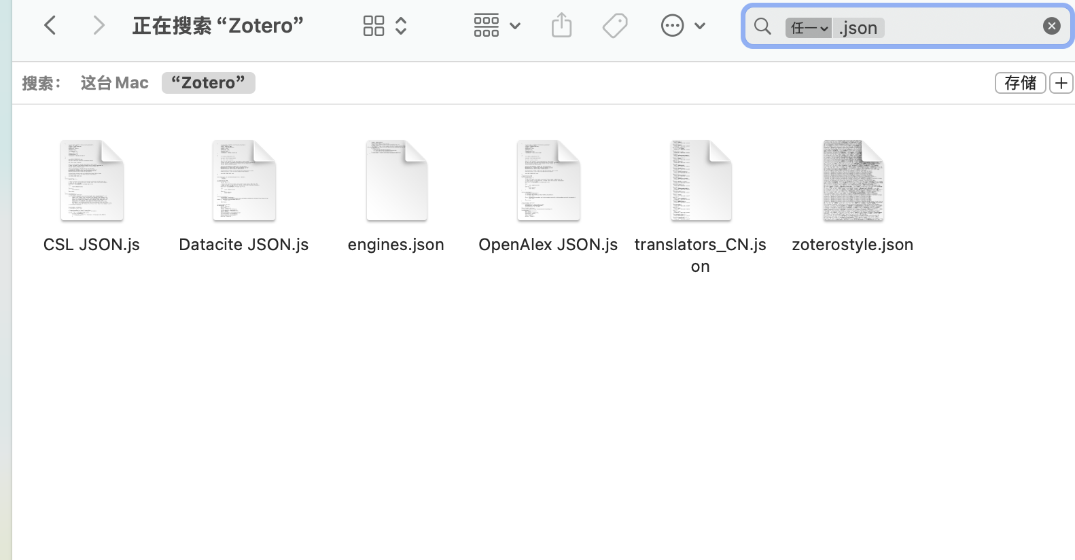Click the CSL JSON.js file name
The width and height of the screenshot is (1075, 560).
[92, 245]
